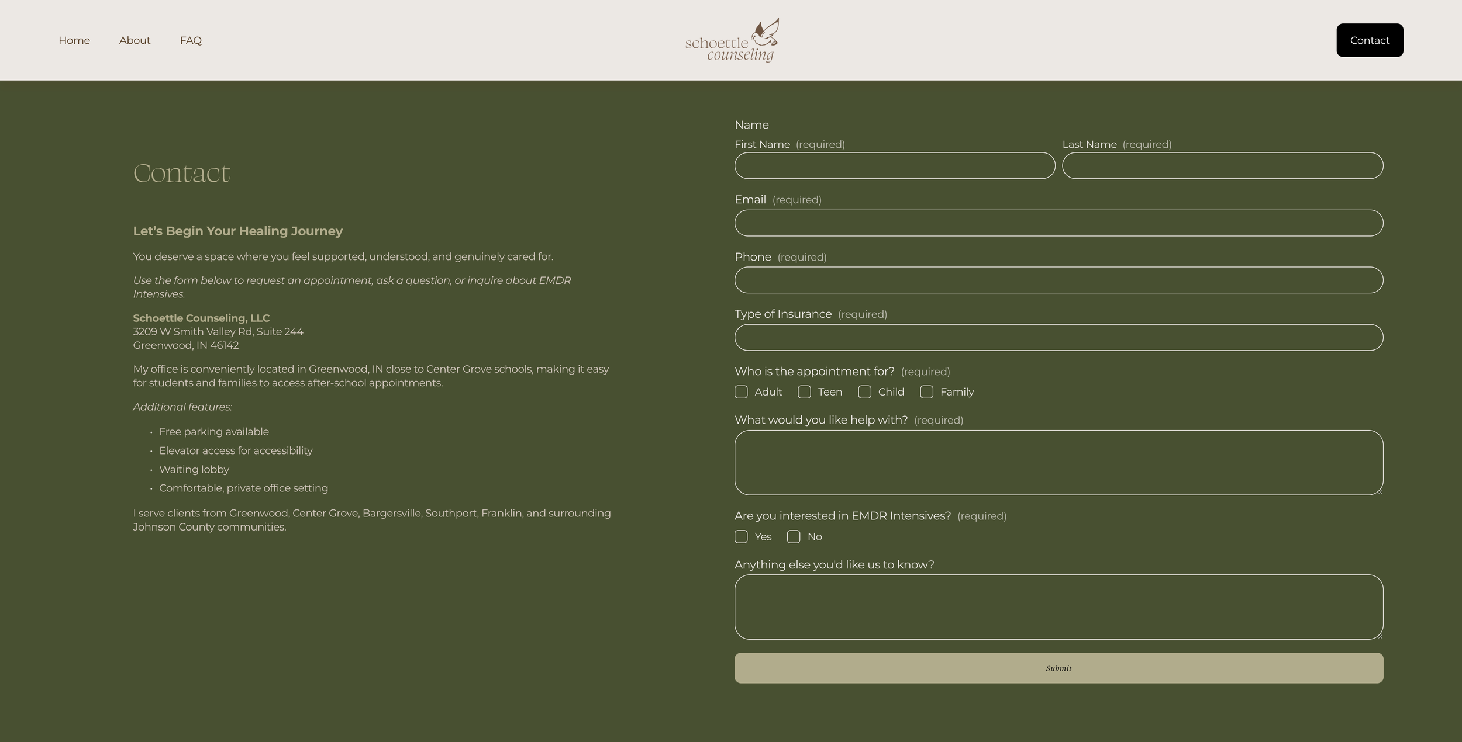Image resolution: width=1462 pixels, height=742 pixels.
Task: Select the Contact page heading text
Action: 181,172
